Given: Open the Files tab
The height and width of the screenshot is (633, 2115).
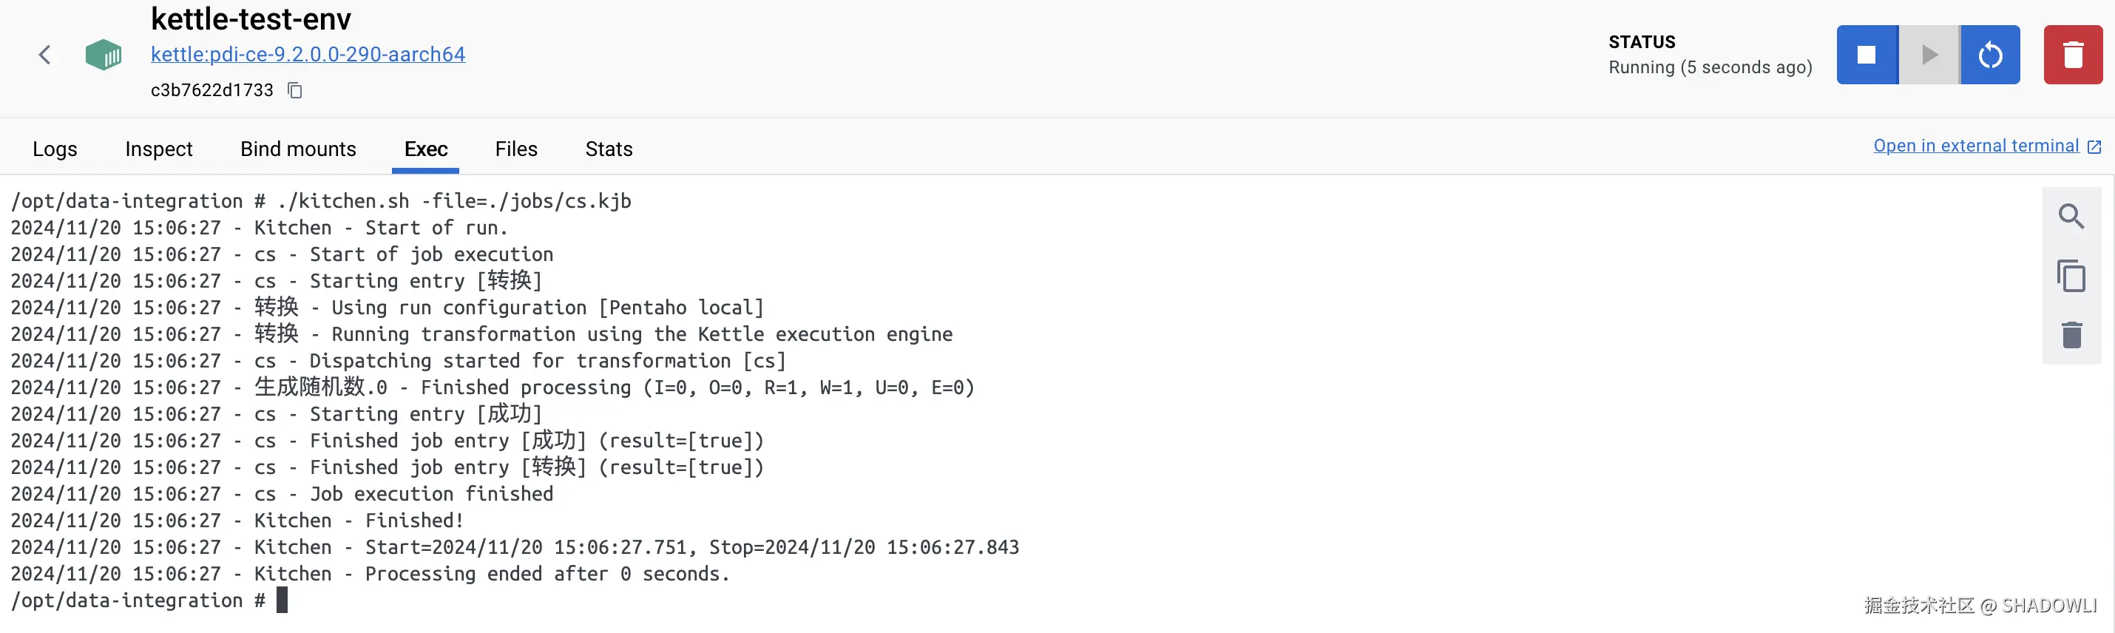Looking at the screenshot, I should point(515,149).
